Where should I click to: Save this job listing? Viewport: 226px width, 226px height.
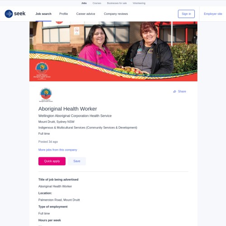click(x=77, y=161)
